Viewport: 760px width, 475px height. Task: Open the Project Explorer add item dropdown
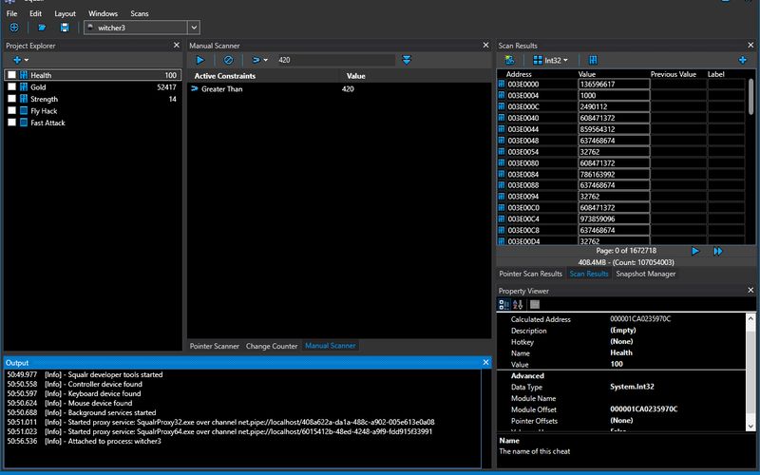point(21,60)
